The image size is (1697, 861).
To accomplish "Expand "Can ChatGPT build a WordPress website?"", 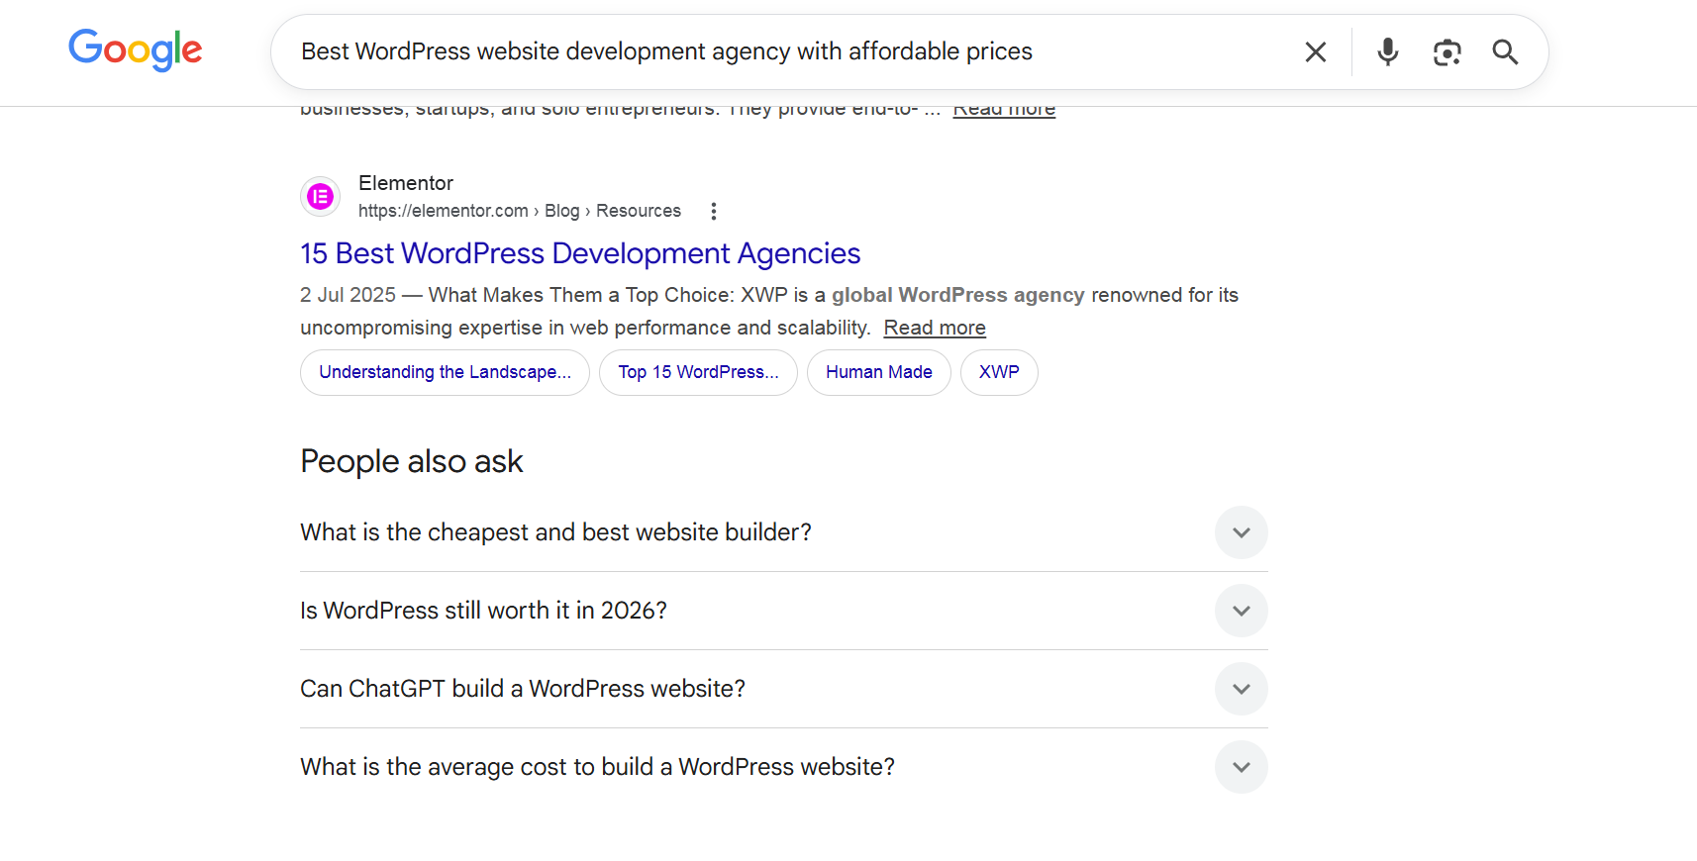I will (x=1241, y=689).
